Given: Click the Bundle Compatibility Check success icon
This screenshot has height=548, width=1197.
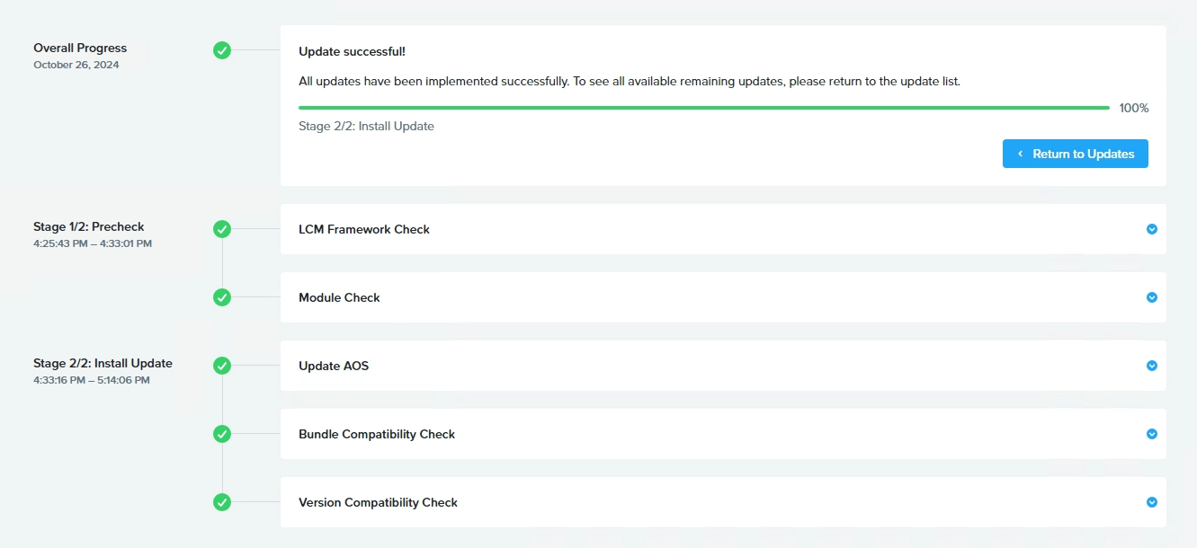Looking at the screenshot, I should [222, 434].
